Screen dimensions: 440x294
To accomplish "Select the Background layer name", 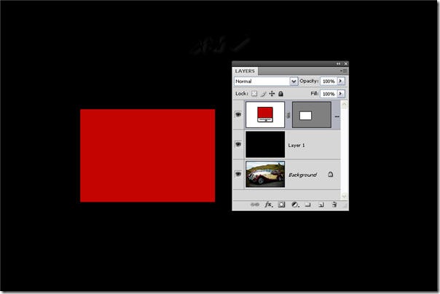I will (302, 175).
